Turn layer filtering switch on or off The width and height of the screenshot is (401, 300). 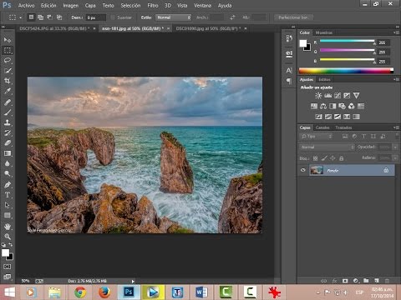[x=397, y=136]
